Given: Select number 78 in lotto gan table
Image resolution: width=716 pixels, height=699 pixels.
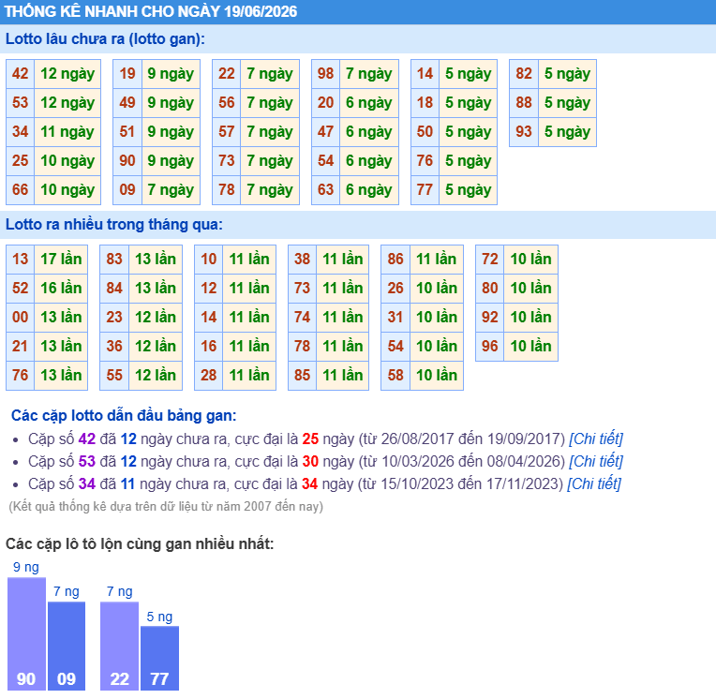Looking at the screenshot, I should (227, 190).
